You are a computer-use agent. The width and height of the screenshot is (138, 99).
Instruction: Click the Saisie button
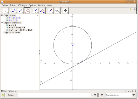[x=11, y=95]
